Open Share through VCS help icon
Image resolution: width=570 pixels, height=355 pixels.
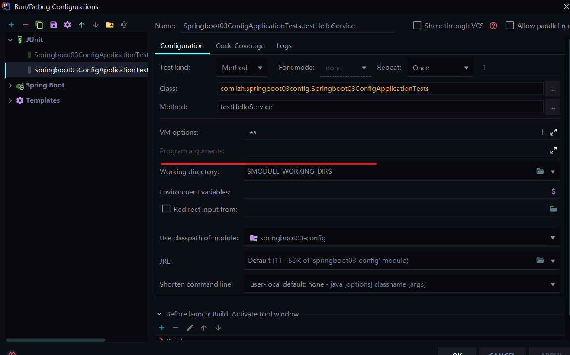[493, 26]
